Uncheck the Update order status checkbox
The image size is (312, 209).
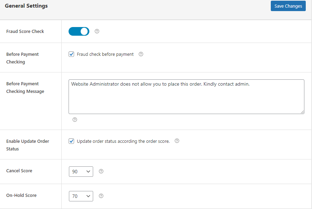[x=72, y=141]
